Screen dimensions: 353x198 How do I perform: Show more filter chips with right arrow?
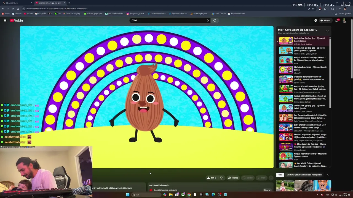pos(328,175)
